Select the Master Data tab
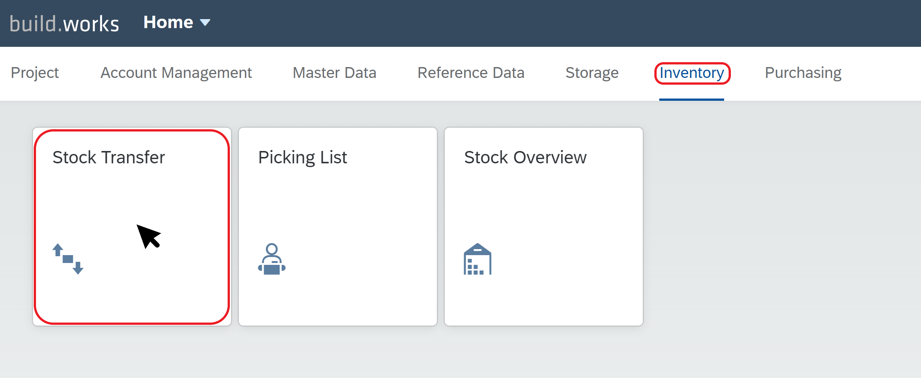Viewport: 921px width, 378px height. tap(334, 73)
